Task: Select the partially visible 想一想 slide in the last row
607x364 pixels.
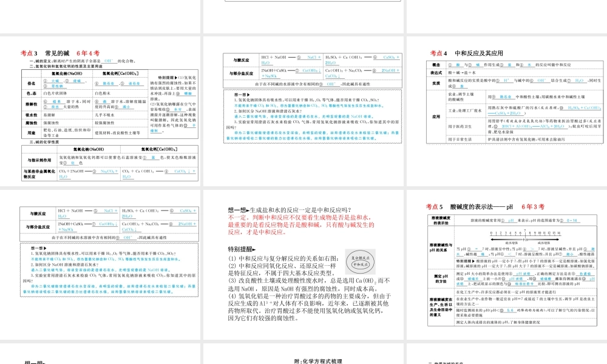Action: click(x=100, y=354)
